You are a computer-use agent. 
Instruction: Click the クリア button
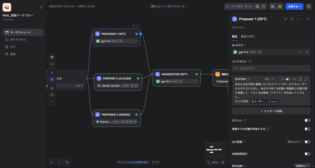pos(155,162)
